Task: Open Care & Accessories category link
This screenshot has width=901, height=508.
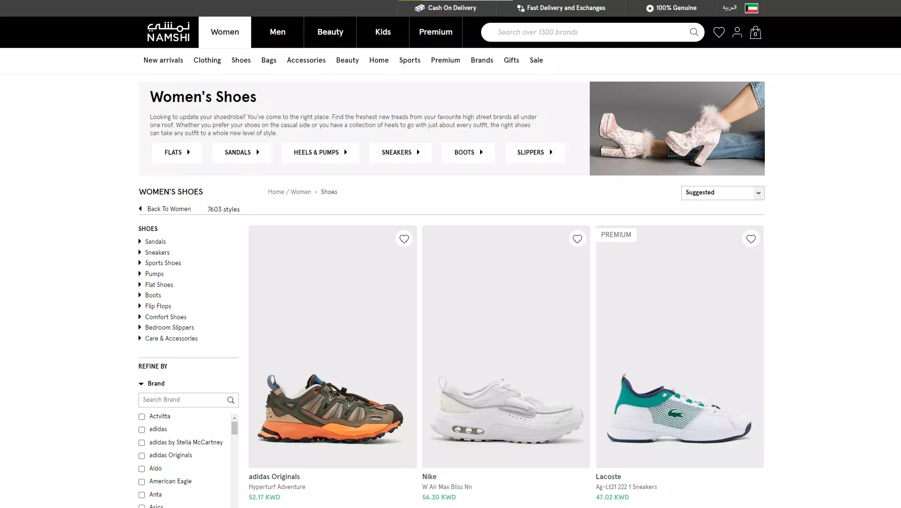Action: tap(171, 339)
